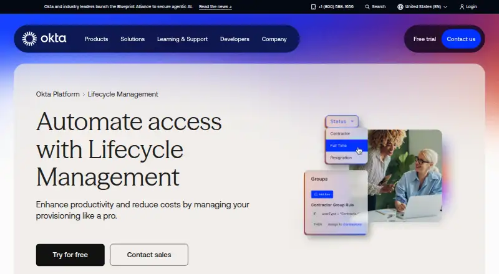Click the phone icon in top bar
The width and height of the screenshot is (499, 274).
313,7
